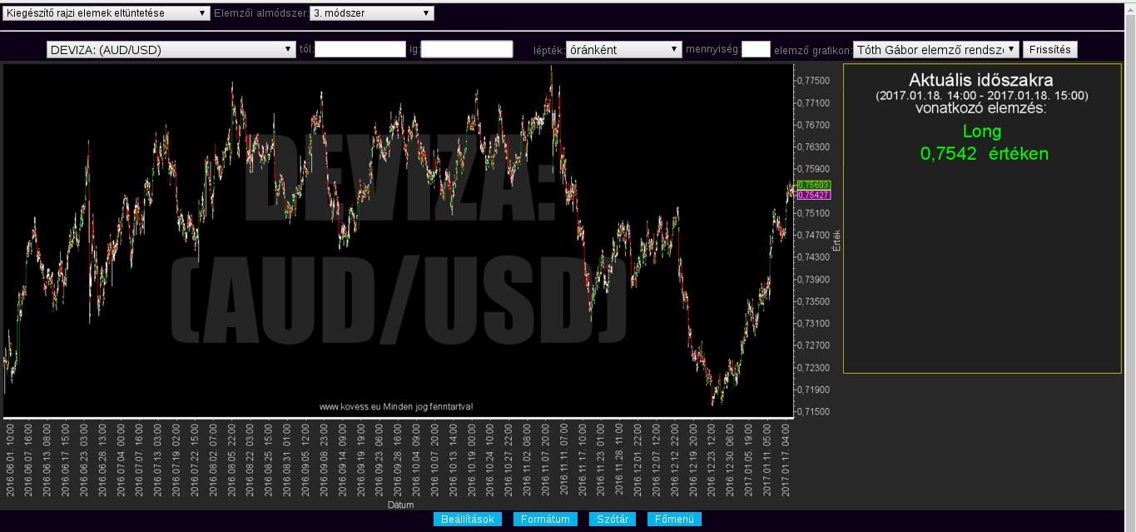Go to Főmenü main menu
This screenshot has height=532, width=1136.
click(674, 520)
